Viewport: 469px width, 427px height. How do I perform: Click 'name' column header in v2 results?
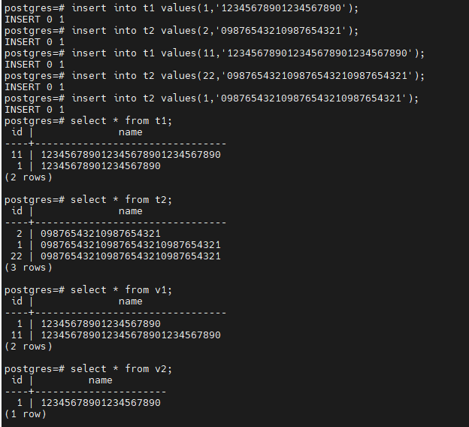click(100, 380)
